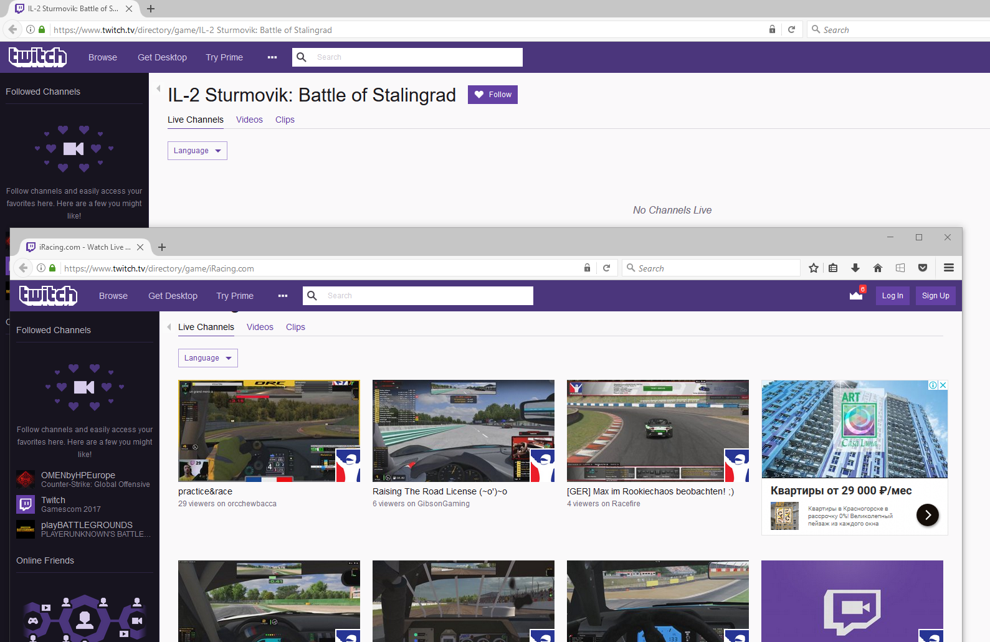
Task: Click the Twitch search magnifier in iRacing window
Action: 312,296
